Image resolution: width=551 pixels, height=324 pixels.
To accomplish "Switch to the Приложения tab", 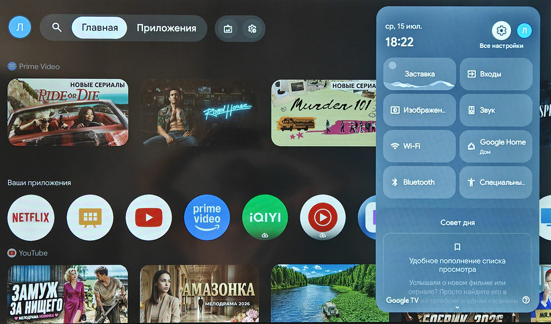I will 166,28.
